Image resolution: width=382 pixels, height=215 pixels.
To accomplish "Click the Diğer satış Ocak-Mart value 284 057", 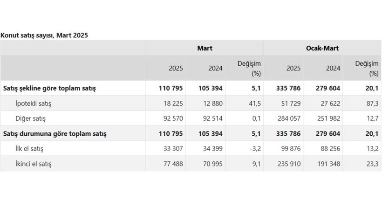I will coord(289,118).
